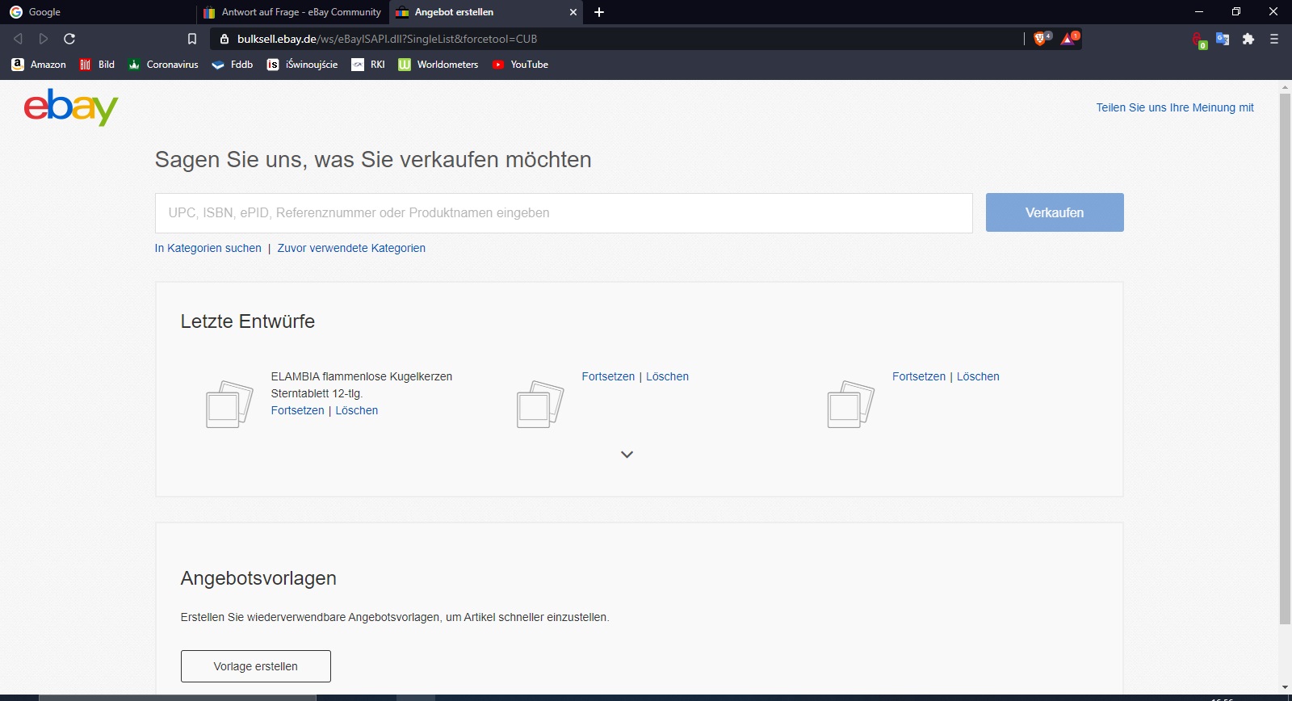Switch to the eBay Community tab

pyautogui.click(x=292, y=12)
